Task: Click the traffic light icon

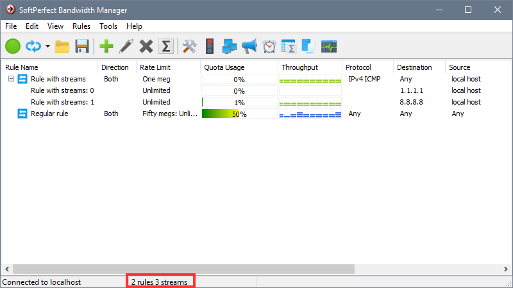Action: [x=210, y=46]
